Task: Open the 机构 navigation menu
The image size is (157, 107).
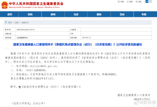Action: click(30, 14)
